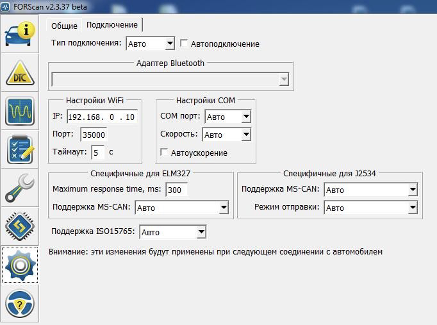Open the oscilloscope live data section
Screen dimensions: 437x325
coord(20,111)
